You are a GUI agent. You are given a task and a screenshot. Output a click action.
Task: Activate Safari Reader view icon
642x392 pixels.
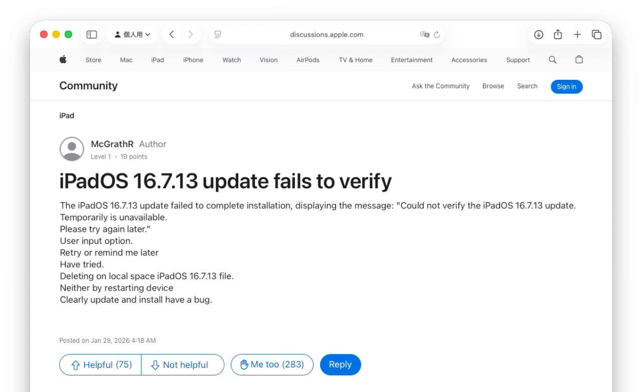(x=217, y=34)
